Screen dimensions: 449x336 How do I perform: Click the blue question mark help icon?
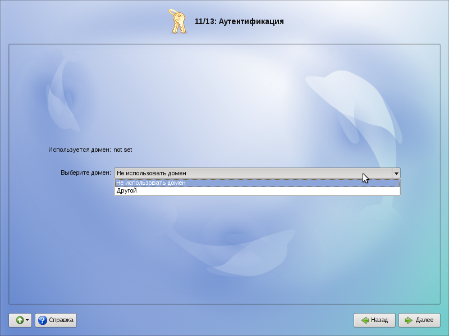tap(42, 320)
